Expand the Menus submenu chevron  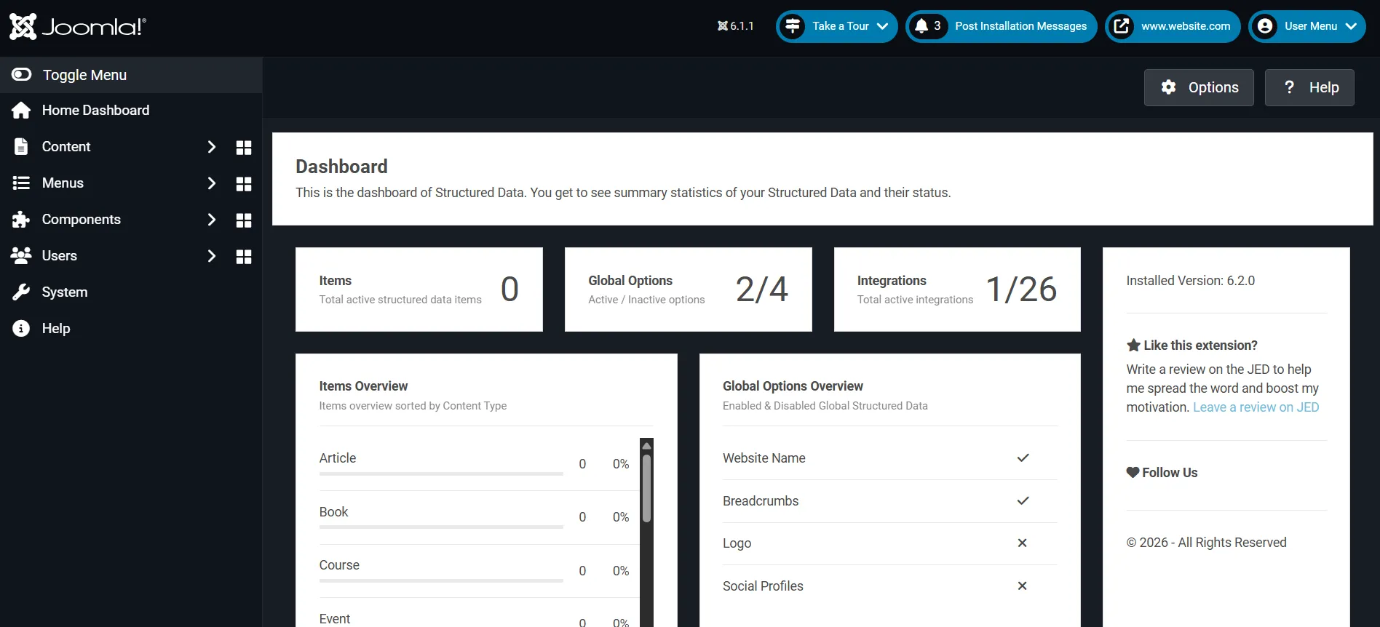tap(211, 183)
